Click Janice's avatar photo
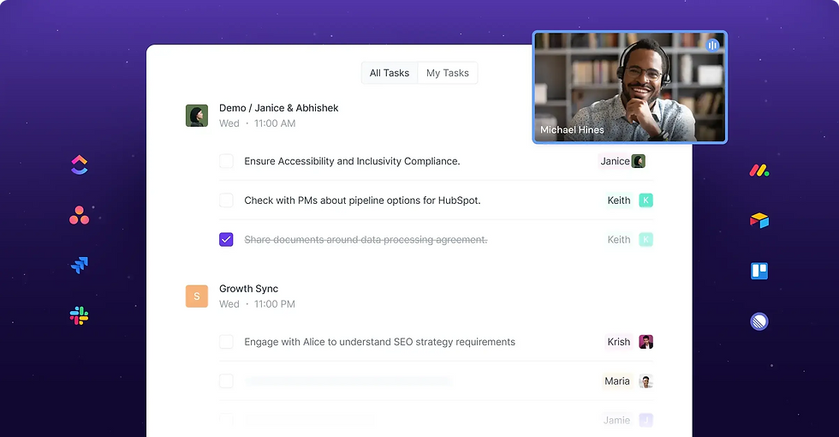 click(639, 161)
